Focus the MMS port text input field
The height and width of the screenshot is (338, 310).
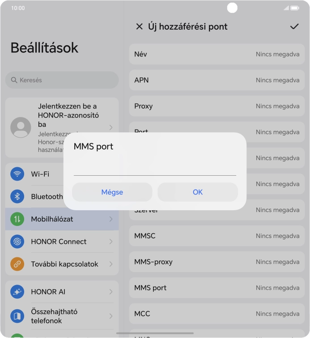pyautogui.click(x=155, y=168)
